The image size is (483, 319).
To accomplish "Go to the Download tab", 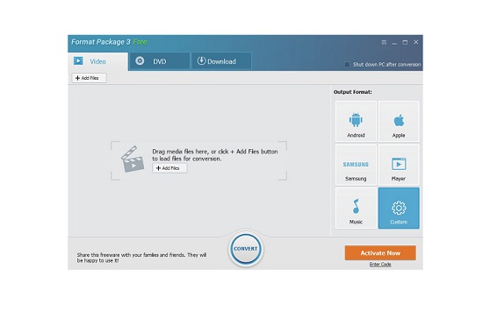I will click(221, 61).
